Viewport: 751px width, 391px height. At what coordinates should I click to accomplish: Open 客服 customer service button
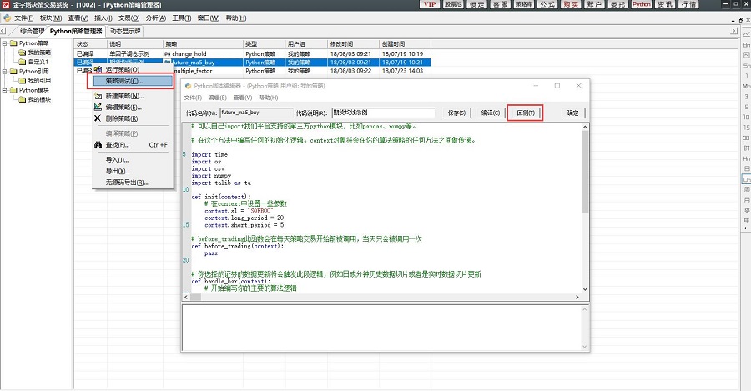(500, 4)
